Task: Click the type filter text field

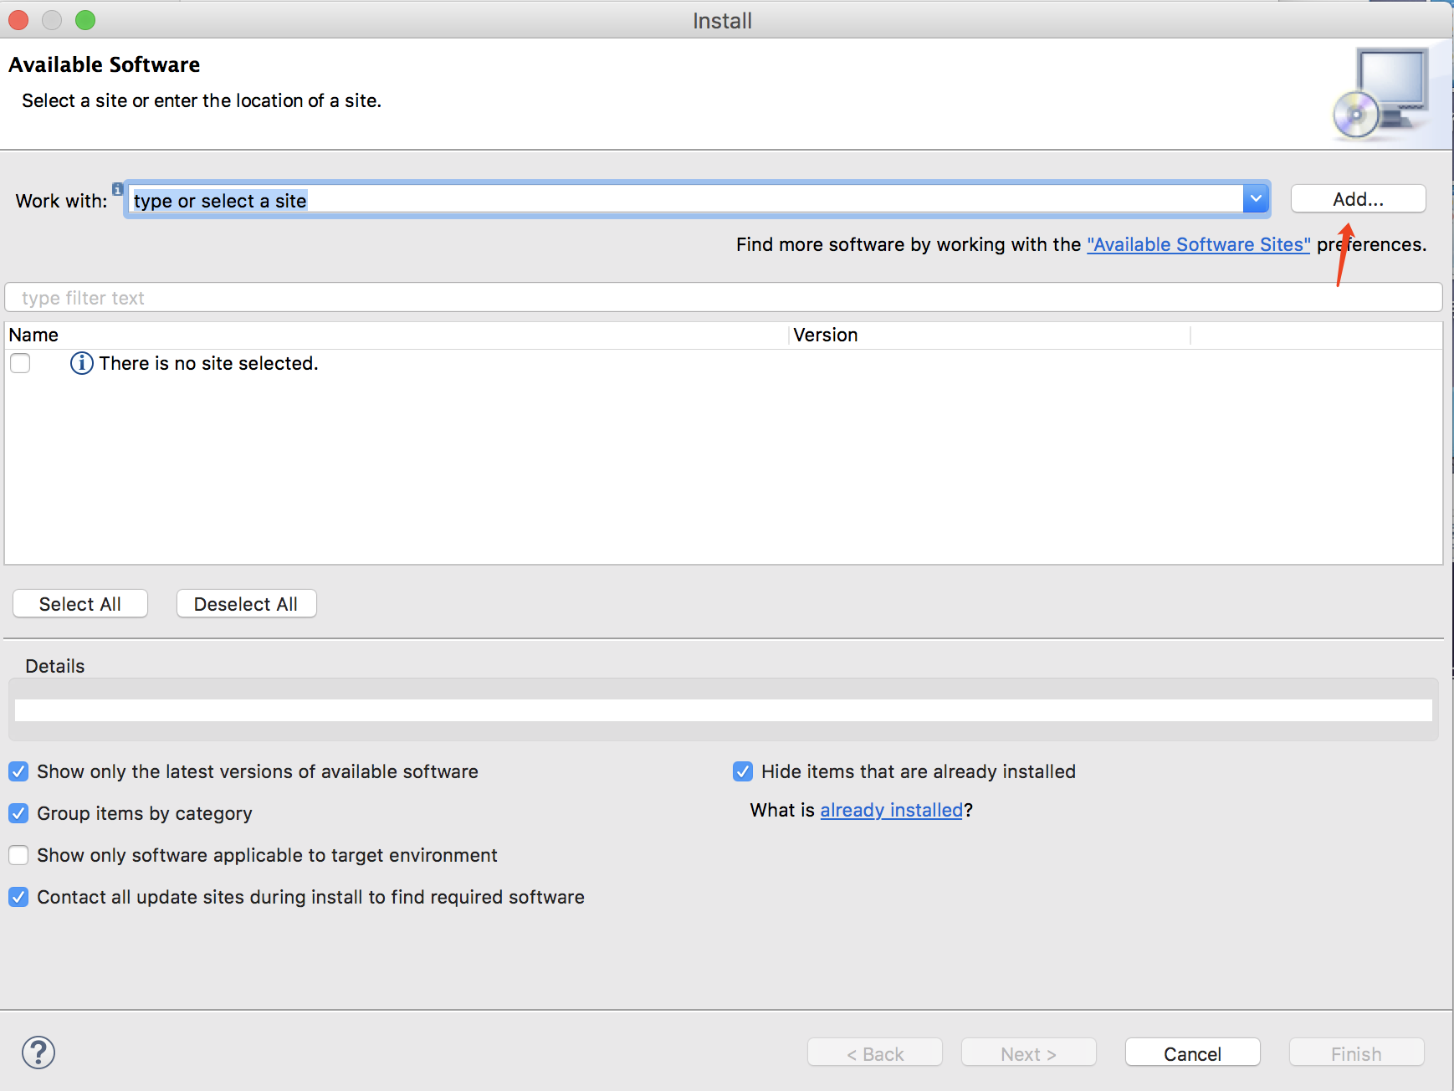Action: [723, 298]
